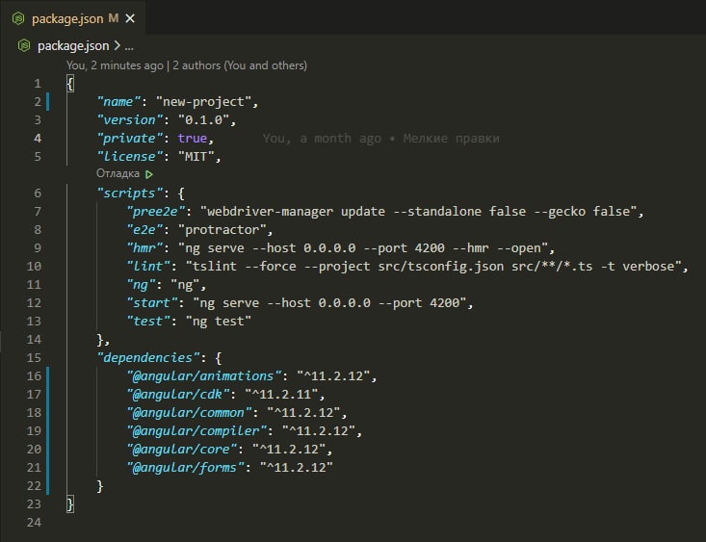
Task: Click the blame annotation 'Мелкие правки'
Action: tap(451, 139)
